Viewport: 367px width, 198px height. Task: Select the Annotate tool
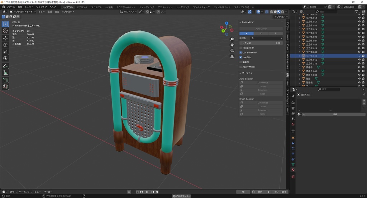(5, 66)
